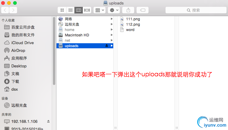Eject 192.168.1.106 in the sidebar
The width and height of the screenshot is (228, 130).
pyautogui.click(x=48, y=121)
